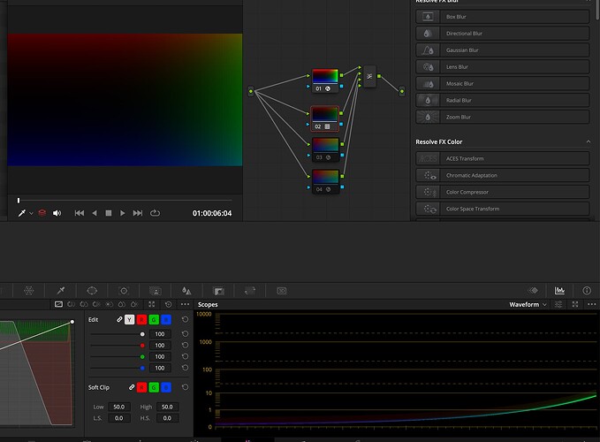
Task: Toggle loop playback in viewer
Action: pyautogui.click(x=156, y=213)
